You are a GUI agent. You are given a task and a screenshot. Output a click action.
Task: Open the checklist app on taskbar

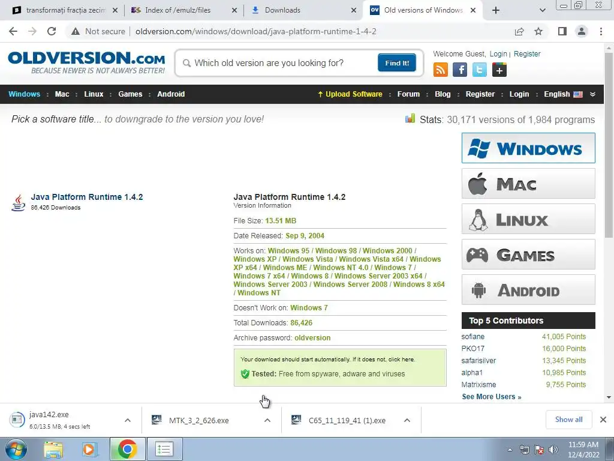point(164,449)
